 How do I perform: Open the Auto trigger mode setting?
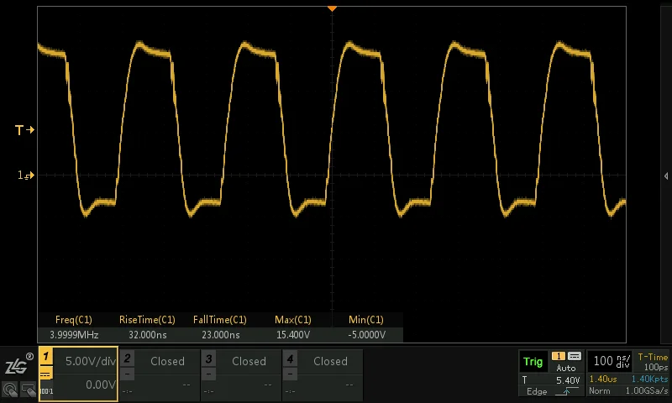click(566, 368)
